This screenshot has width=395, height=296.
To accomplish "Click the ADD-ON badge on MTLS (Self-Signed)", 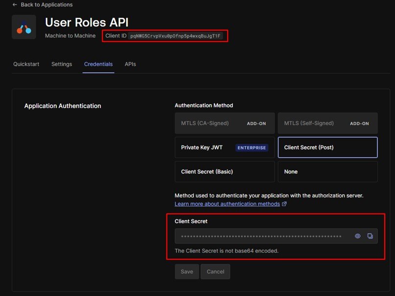I will click(359, 123).
